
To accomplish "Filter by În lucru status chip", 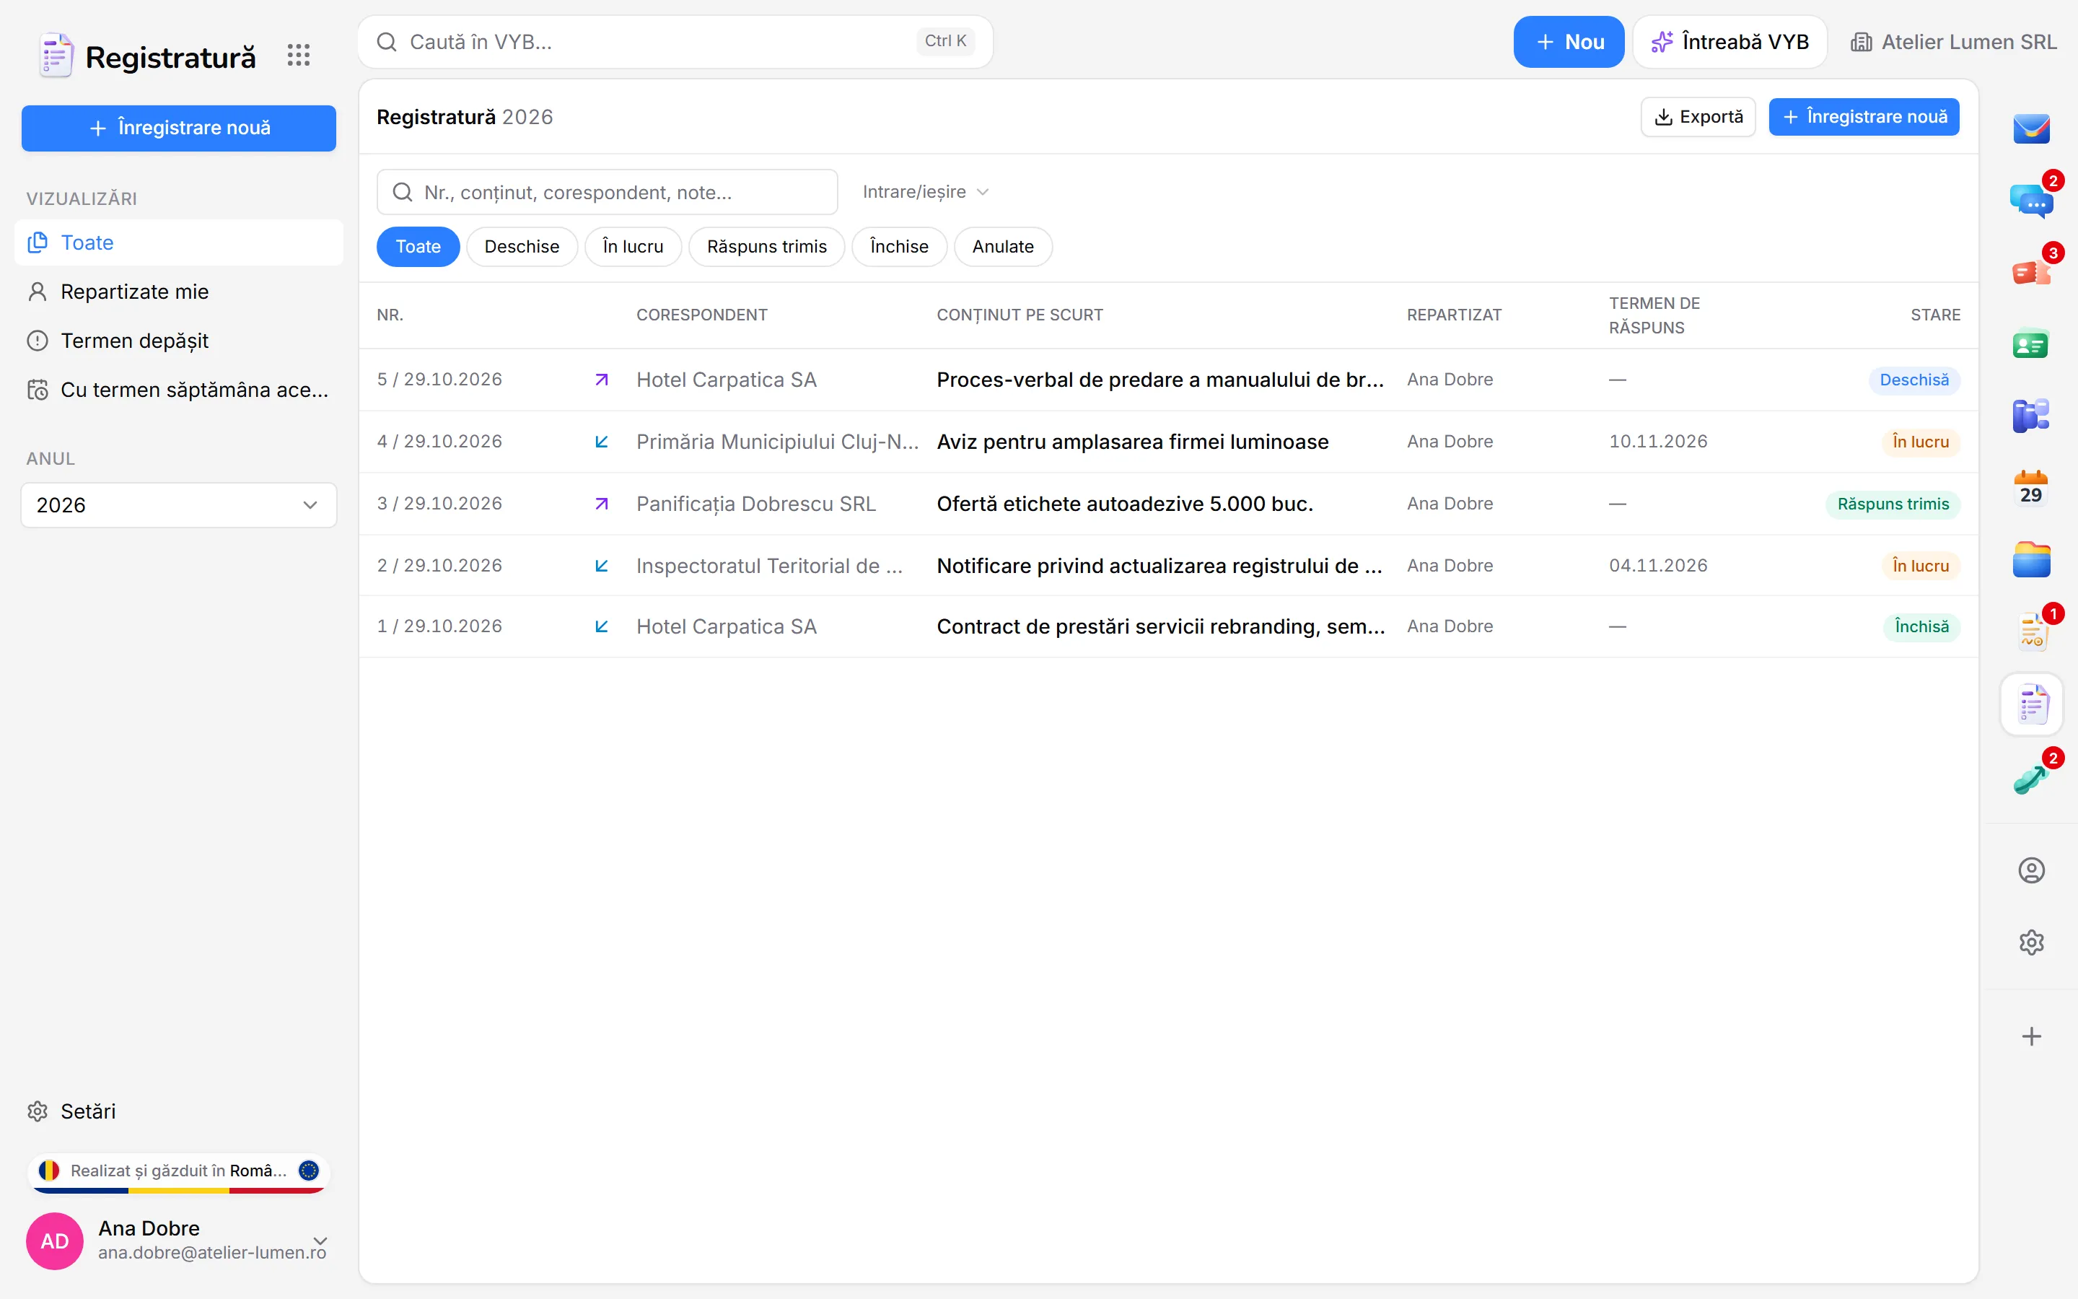I will (633, 247).
